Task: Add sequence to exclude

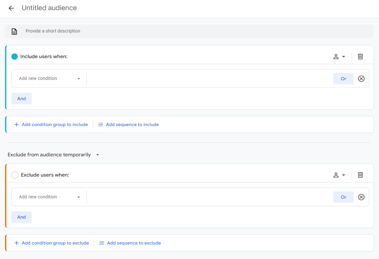Action: click(x=130, y=243)
